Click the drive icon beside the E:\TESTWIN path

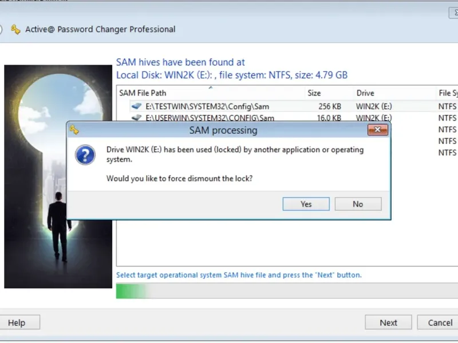pyautogui.click(x=136, y=106)
